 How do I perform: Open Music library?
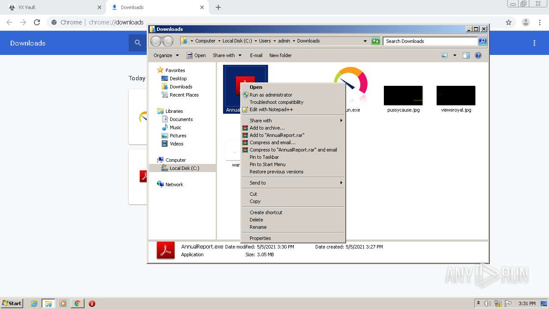pyautogui.click(x=172, y=127)
